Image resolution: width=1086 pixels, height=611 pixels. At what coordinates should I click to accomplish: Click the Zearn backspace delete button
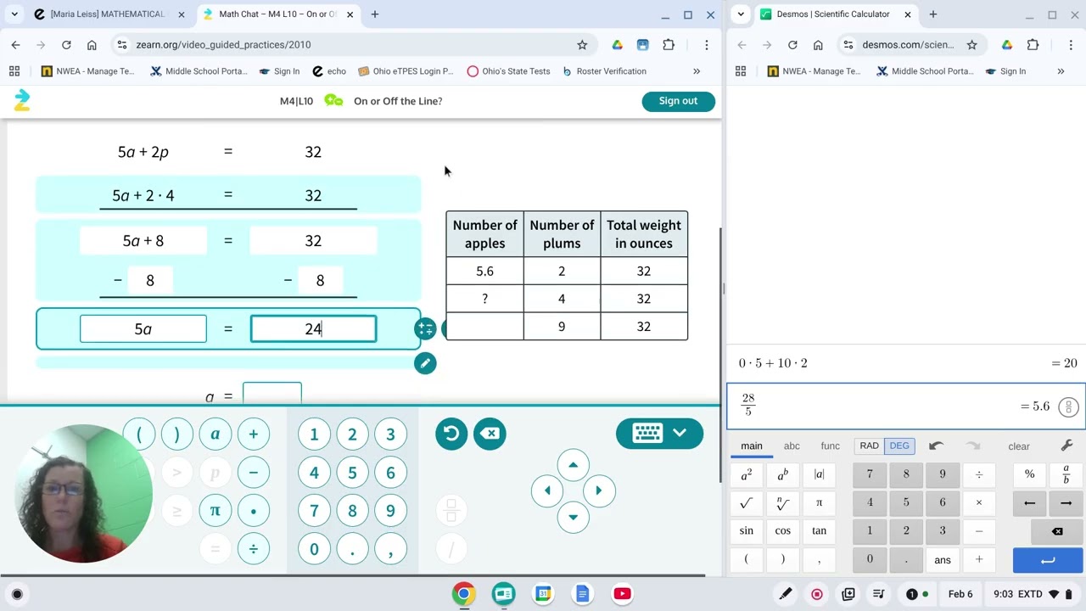pos(490,434)
